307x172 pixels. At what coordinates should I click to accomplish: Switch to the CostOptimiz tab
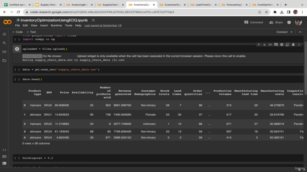[265, 5]
